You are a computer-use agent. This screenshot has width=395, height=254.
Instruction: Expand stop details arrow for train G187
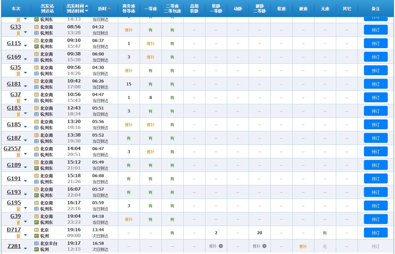pos(25,140)
